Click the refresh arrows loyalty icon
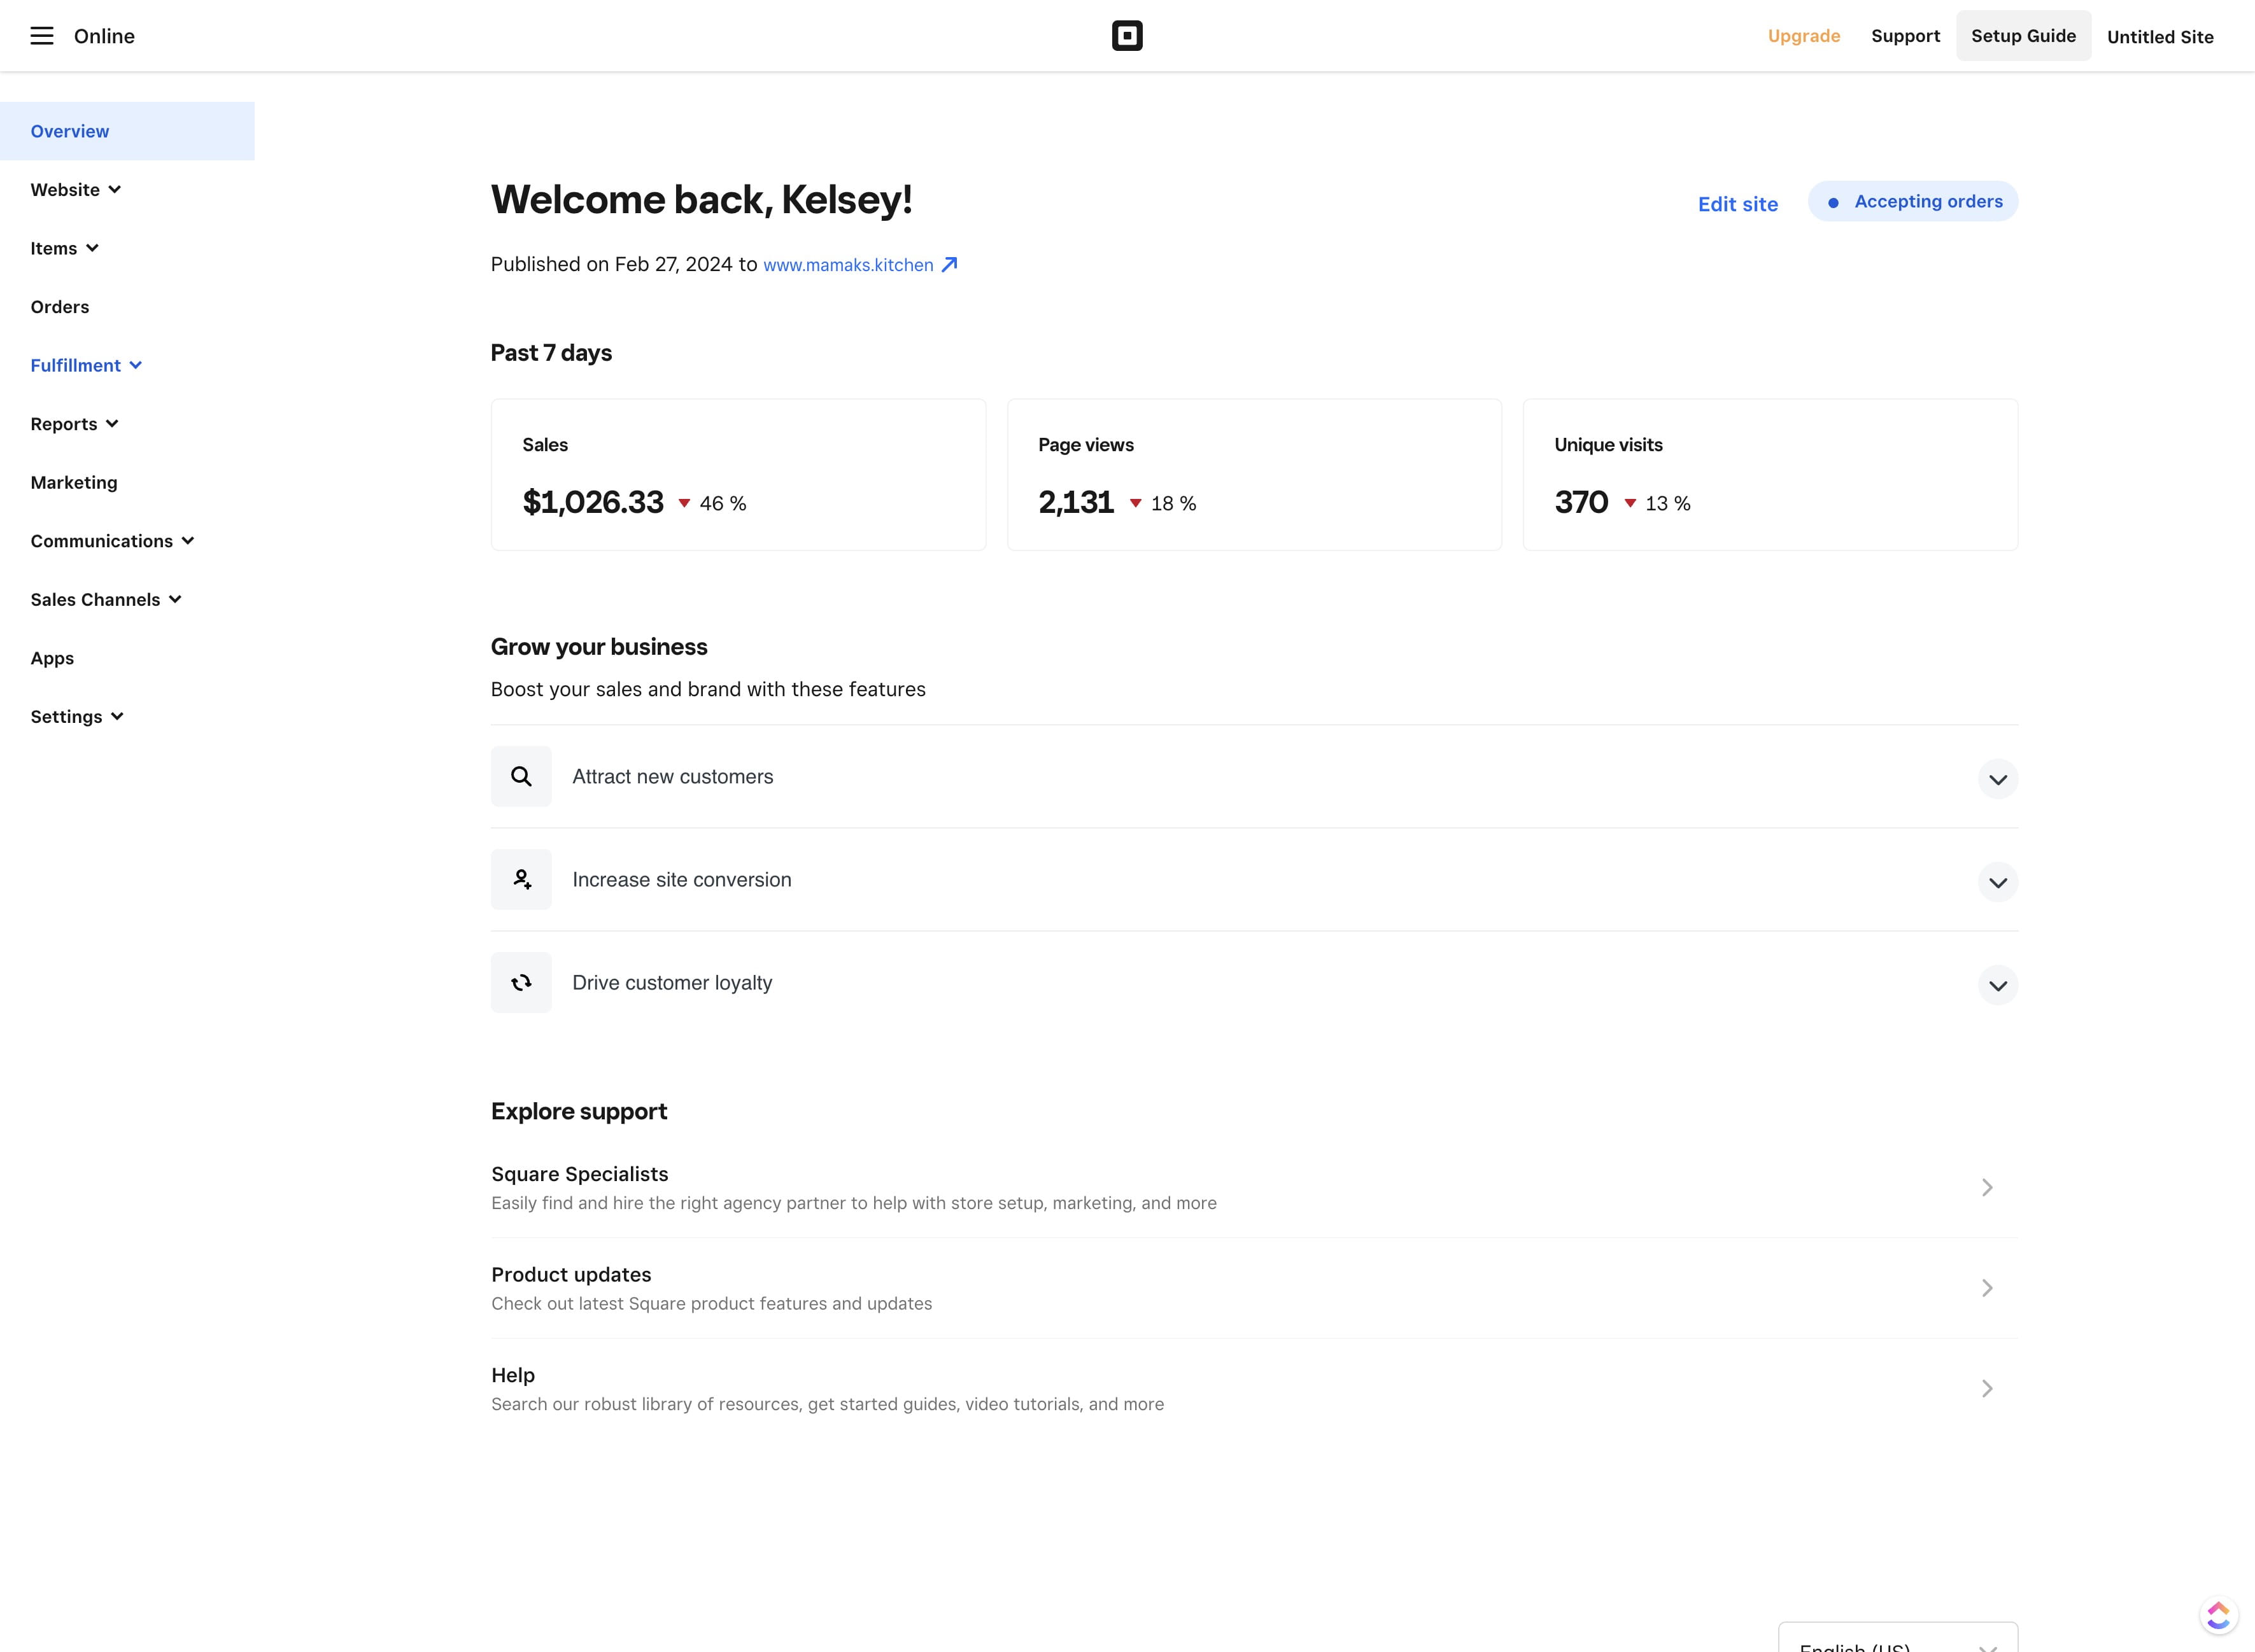2255x1652 pixels. tap(521, 982)
